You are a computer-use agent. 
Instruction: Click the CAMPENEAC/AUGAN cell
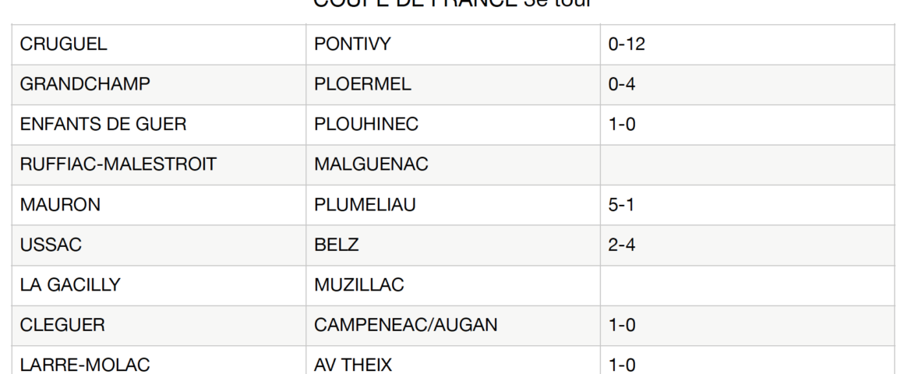click(405, 326)
